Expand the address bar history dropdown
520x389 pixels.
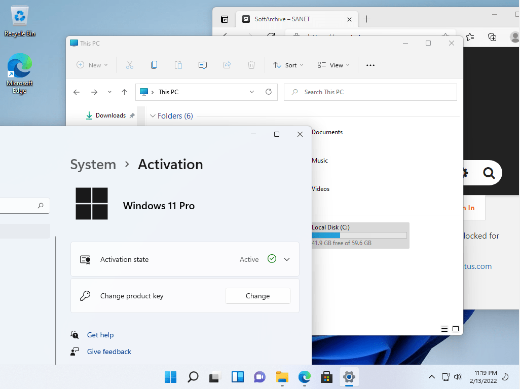(252, 92)
